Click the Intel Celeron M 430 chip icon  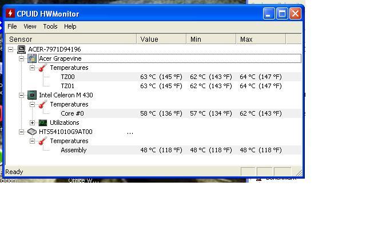(32, 95)
